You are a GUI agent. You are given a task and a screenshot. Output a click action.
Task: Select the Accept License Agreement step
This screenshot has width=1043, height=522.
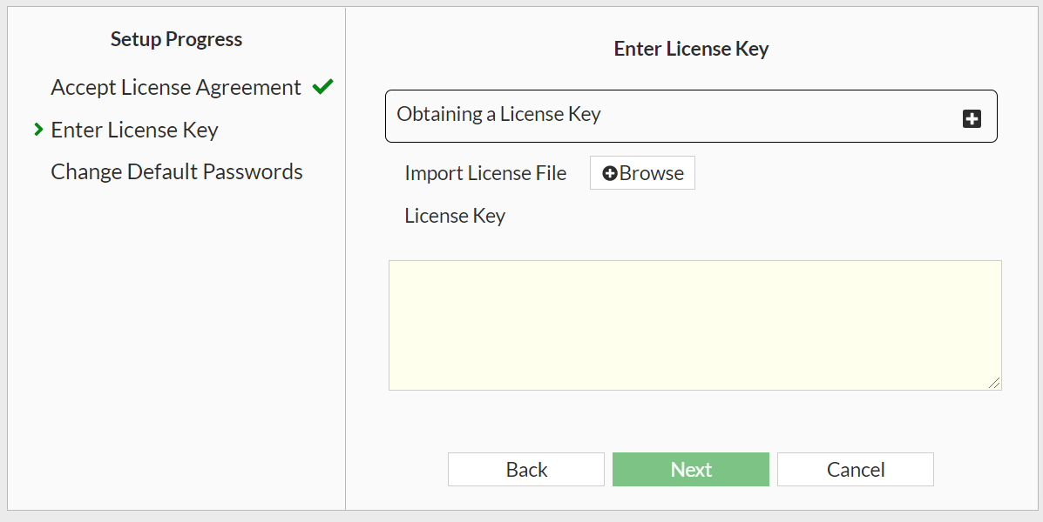pos(175,86)
